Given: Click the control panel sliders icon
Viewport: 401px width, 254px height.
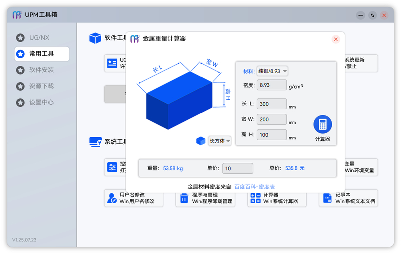Looking at the screenshot, I should click(112, 167).
